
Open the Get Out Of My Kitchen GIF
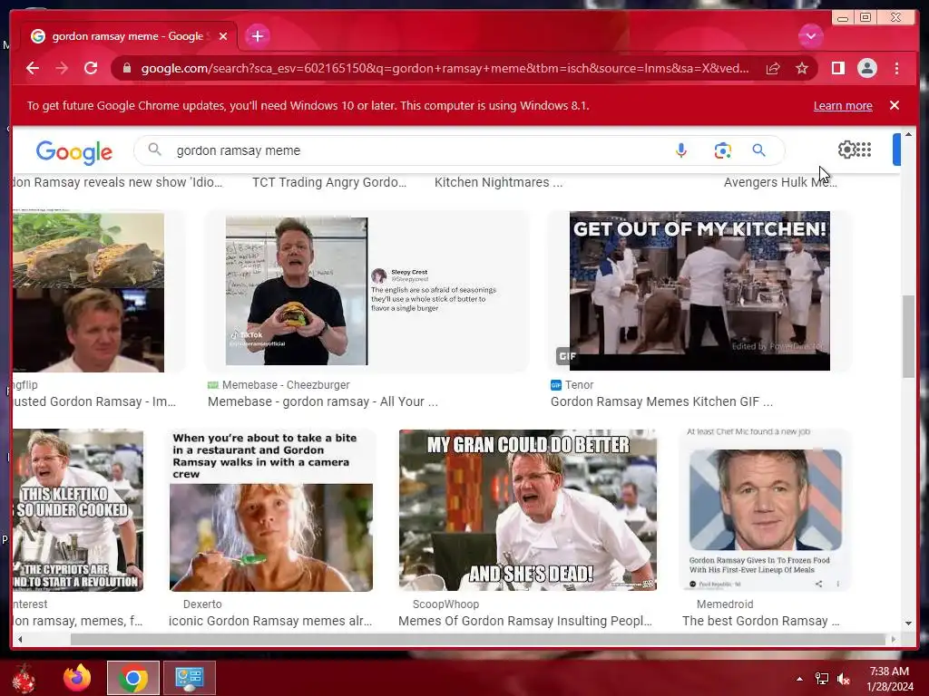[x=699, y=291]
